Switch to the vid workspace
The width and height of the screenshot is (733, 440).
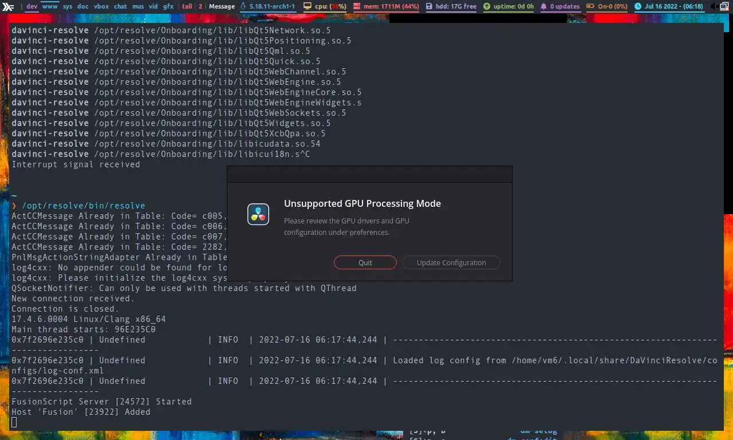click(153, 6)
